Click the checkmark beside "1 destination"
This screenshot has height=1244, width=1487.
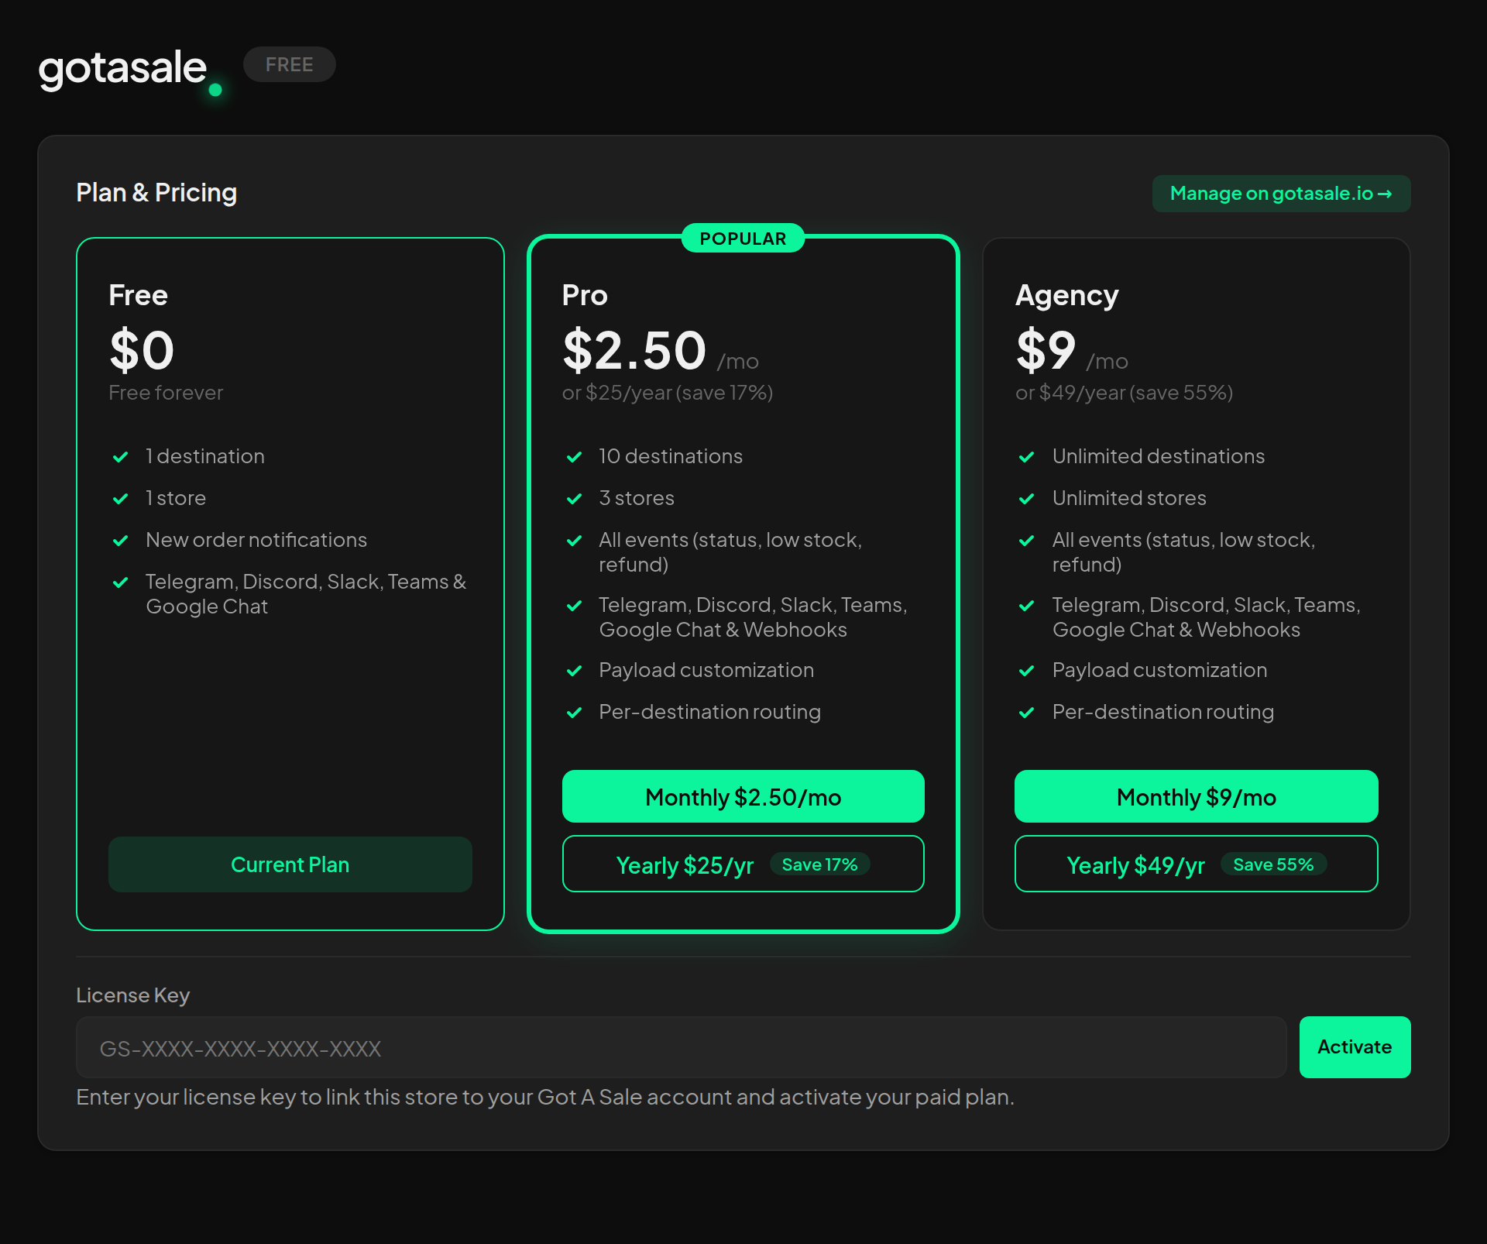(x=121, y=456)
